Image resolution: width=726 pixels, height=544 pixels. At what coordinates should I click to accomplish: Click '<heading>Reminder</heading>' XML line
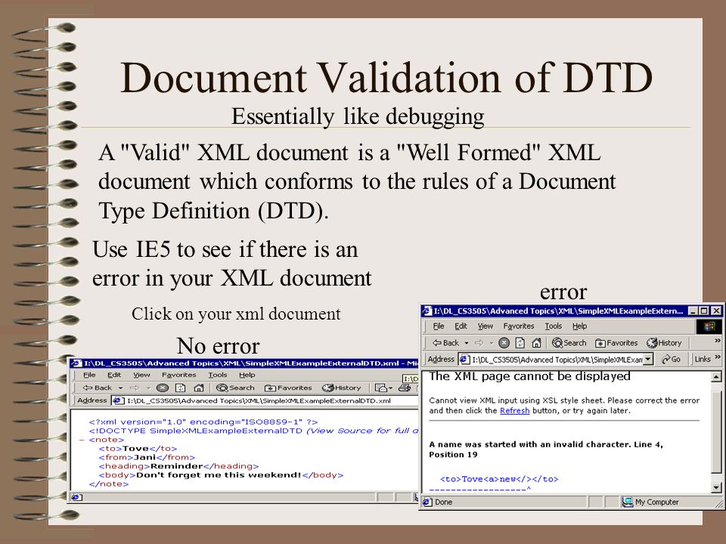(178, 466)
